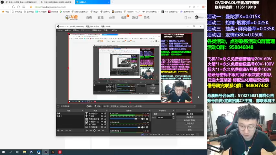Open the 文件 menu in OBS
This screenshot has height=155, width=276.
pyautogui.click(x=60, y=30)
